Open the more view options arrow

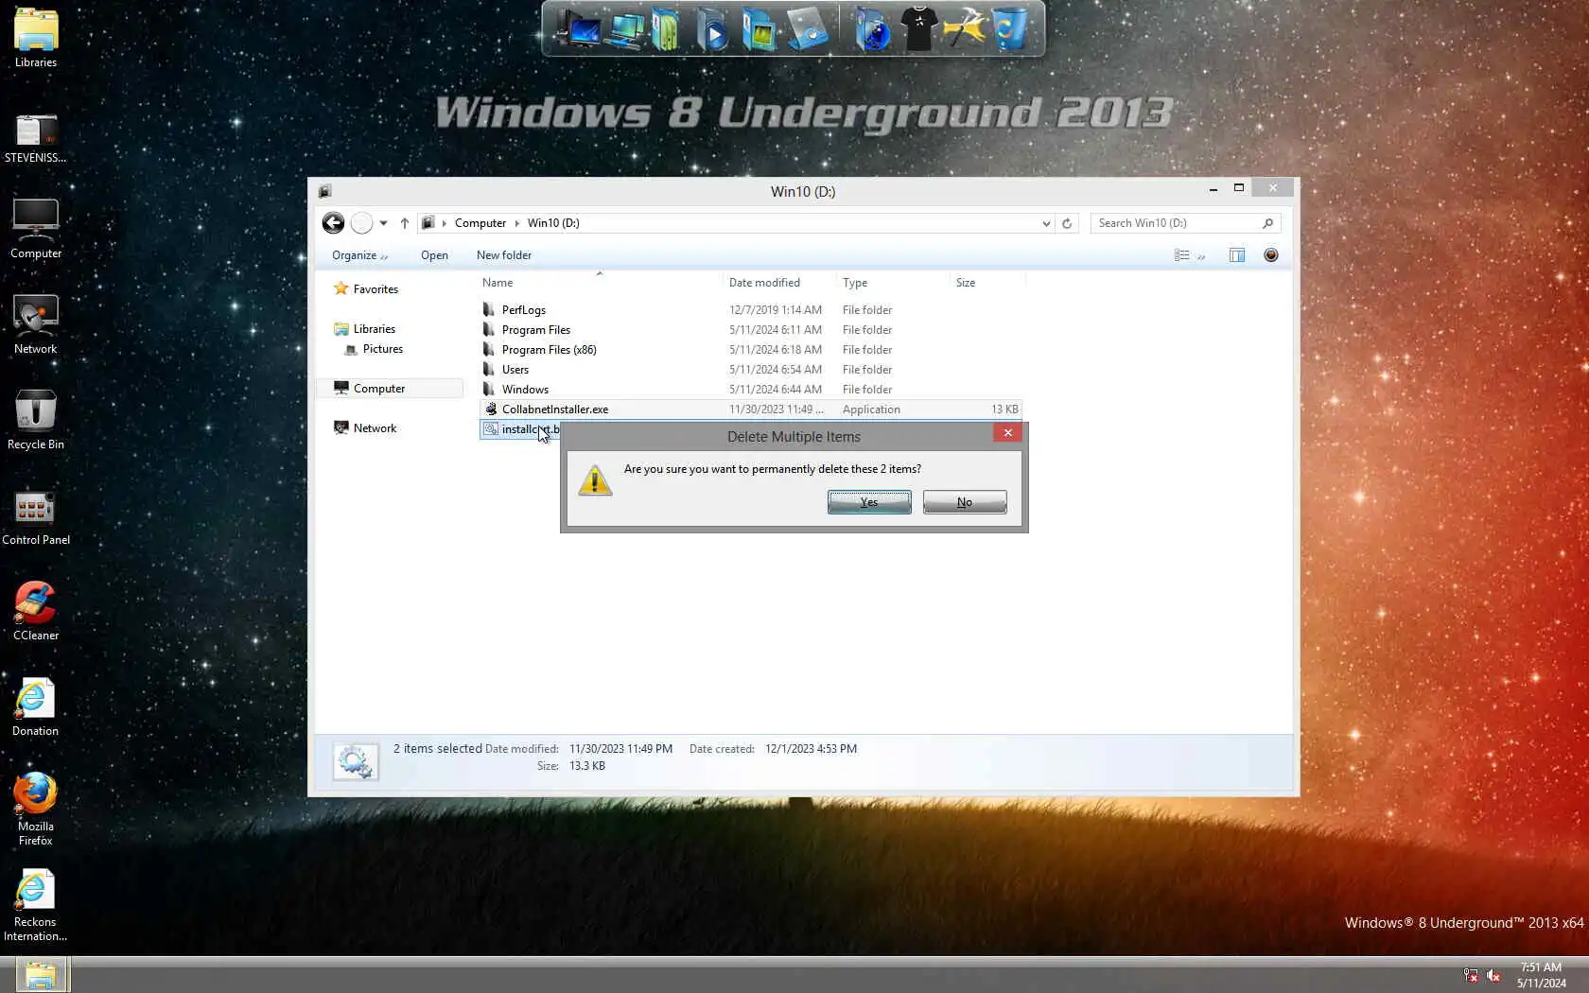tap(1201, 255)
